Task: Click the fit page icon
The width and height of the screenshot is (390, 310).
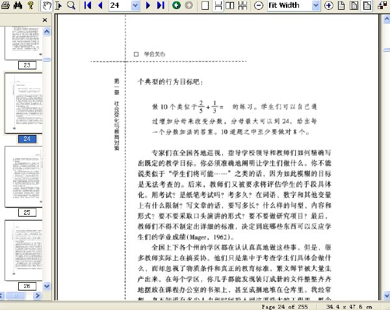Action: [x=354, y=5]
